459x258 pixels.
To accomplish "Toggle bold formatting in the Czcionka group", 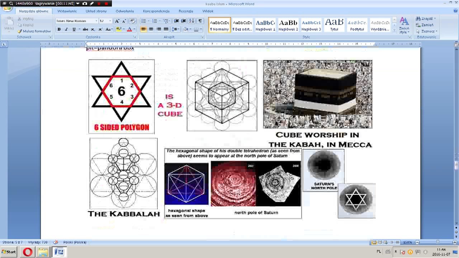I will tap(59, 29).
